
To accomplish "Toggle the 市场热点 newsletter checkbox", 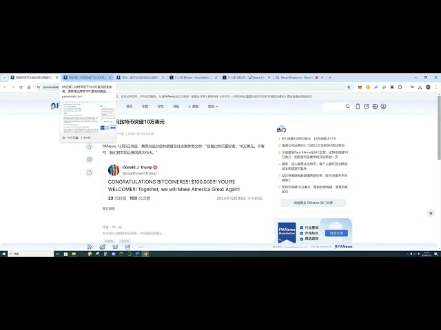I will coord(302,233).
